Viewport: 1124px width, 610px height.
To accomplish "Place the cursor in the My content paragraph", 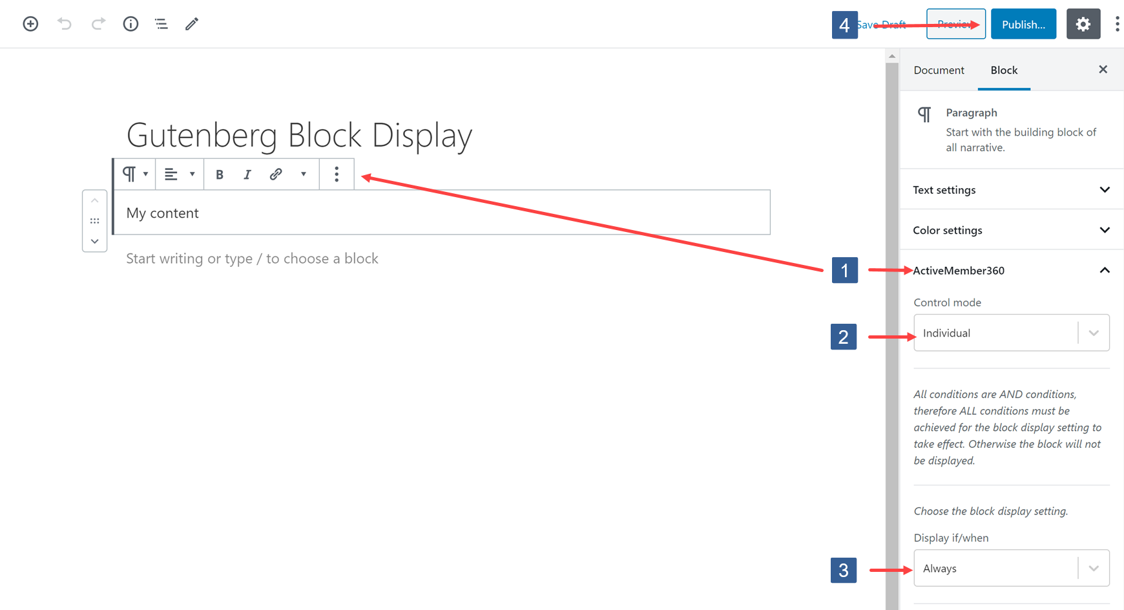I will tap(162, 212).
